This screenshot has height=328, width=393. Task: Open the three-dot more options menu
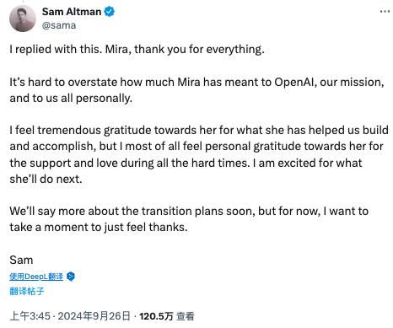pos(385,11)
